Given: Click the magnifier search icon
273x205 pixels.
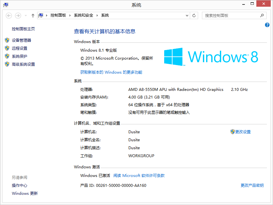Looking at the screenshot, I should coord(262,15).
